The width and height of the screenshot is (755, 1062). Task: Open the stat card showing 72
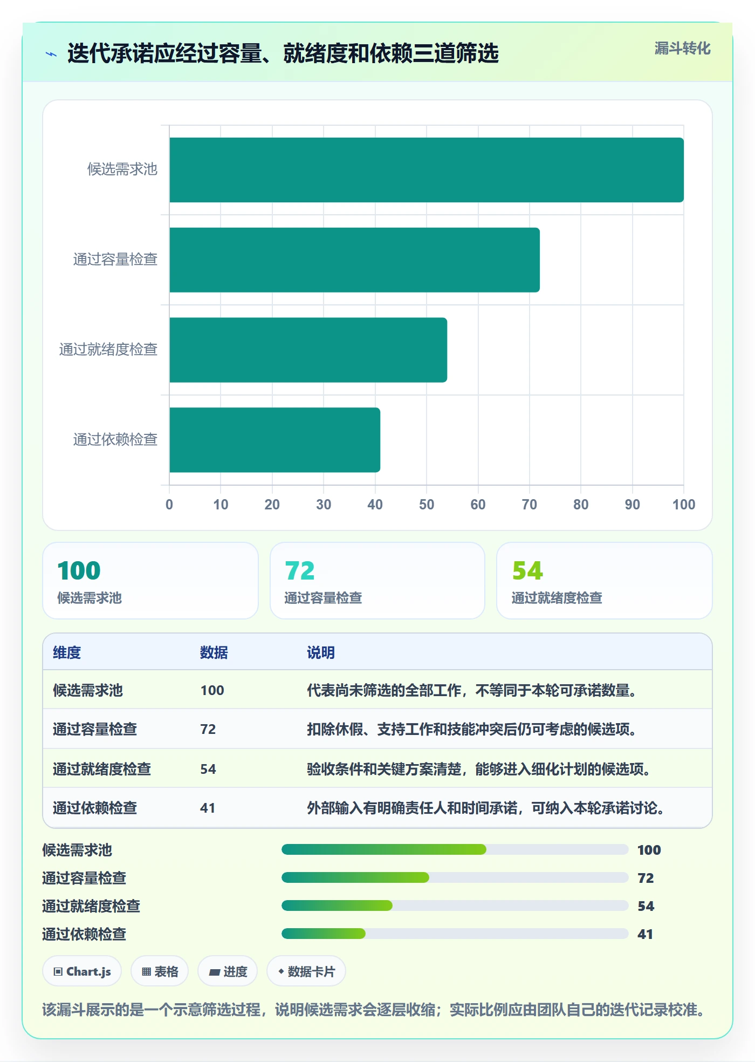pos(377,581)
